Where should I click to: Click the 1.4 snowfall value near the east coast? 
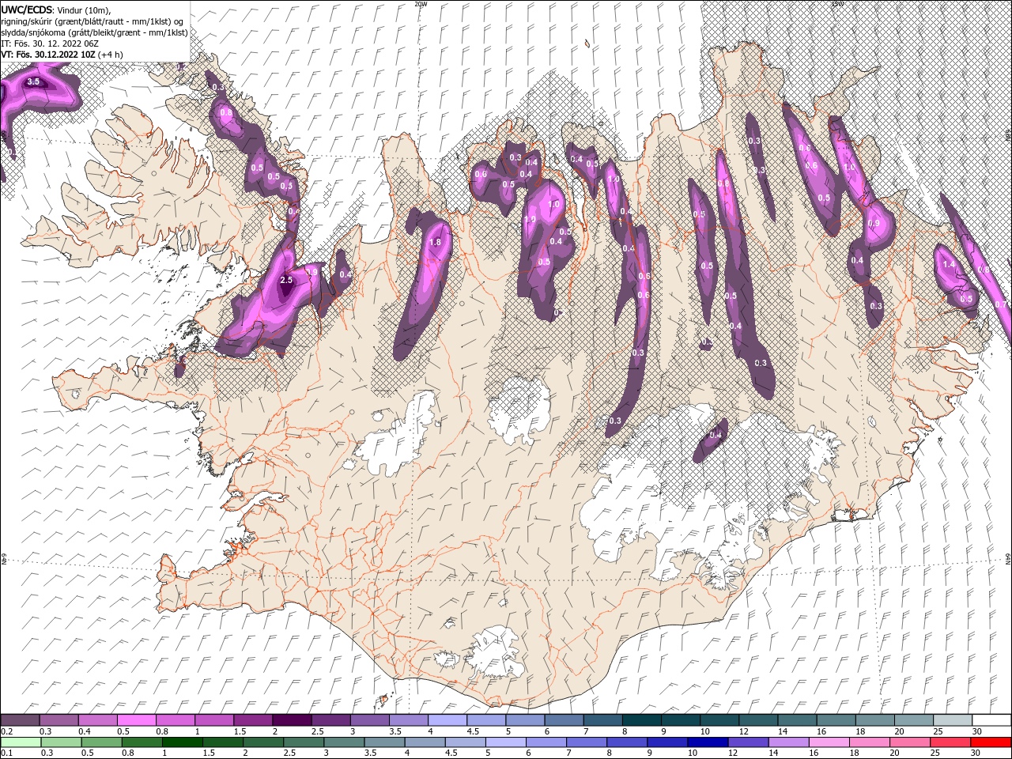point(950,264)
